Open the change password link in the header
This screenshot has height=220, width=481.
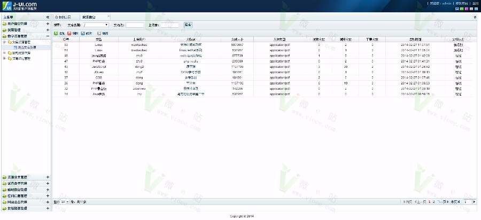point(462,3)
